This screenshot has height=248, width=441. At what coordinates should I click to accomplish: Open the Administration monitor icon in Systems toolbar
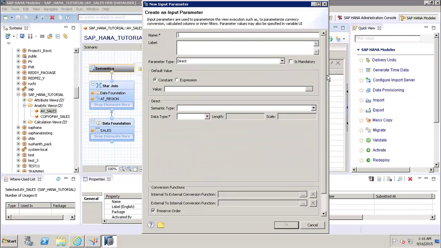click(x=22, y=36)
